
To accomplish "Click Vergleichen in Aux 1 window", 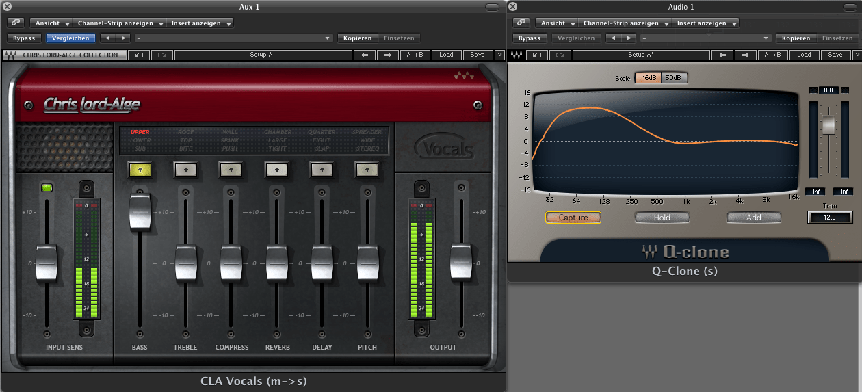I will (72, 38).
